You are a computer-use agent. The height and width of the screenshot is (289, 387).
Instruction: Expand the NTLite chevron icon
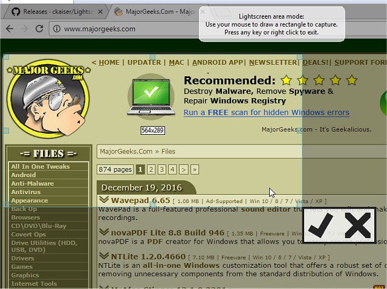104,256
